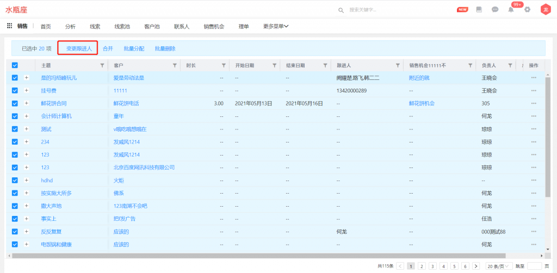Viewport: 557px width, 273px height.
Task: Uncheck the checkbox for 鲜花饼合同 row
Action: [x=15, y=103]
